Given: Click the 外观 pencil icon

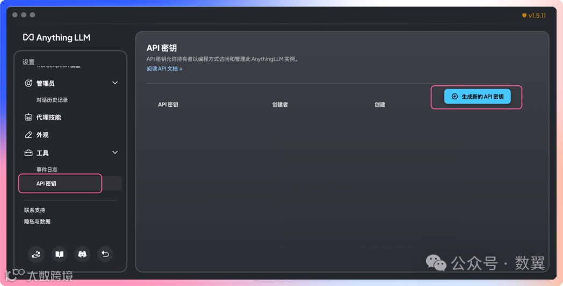Looking at the screenshot, I should [28, 135].
